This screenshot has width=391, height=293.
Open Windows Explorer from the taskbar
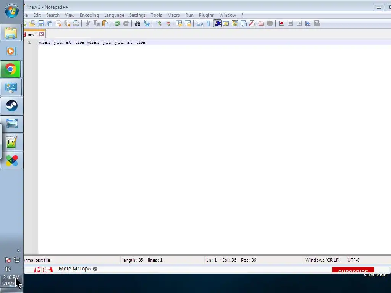coord(11,33)
